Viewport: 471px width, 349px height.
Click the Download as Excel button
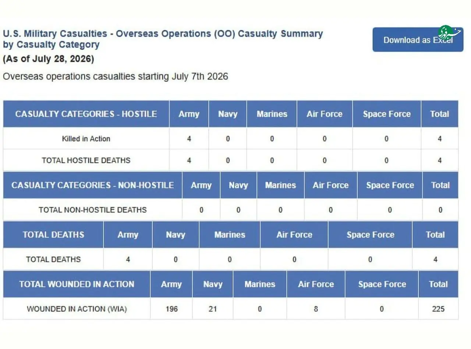[418, 40]
